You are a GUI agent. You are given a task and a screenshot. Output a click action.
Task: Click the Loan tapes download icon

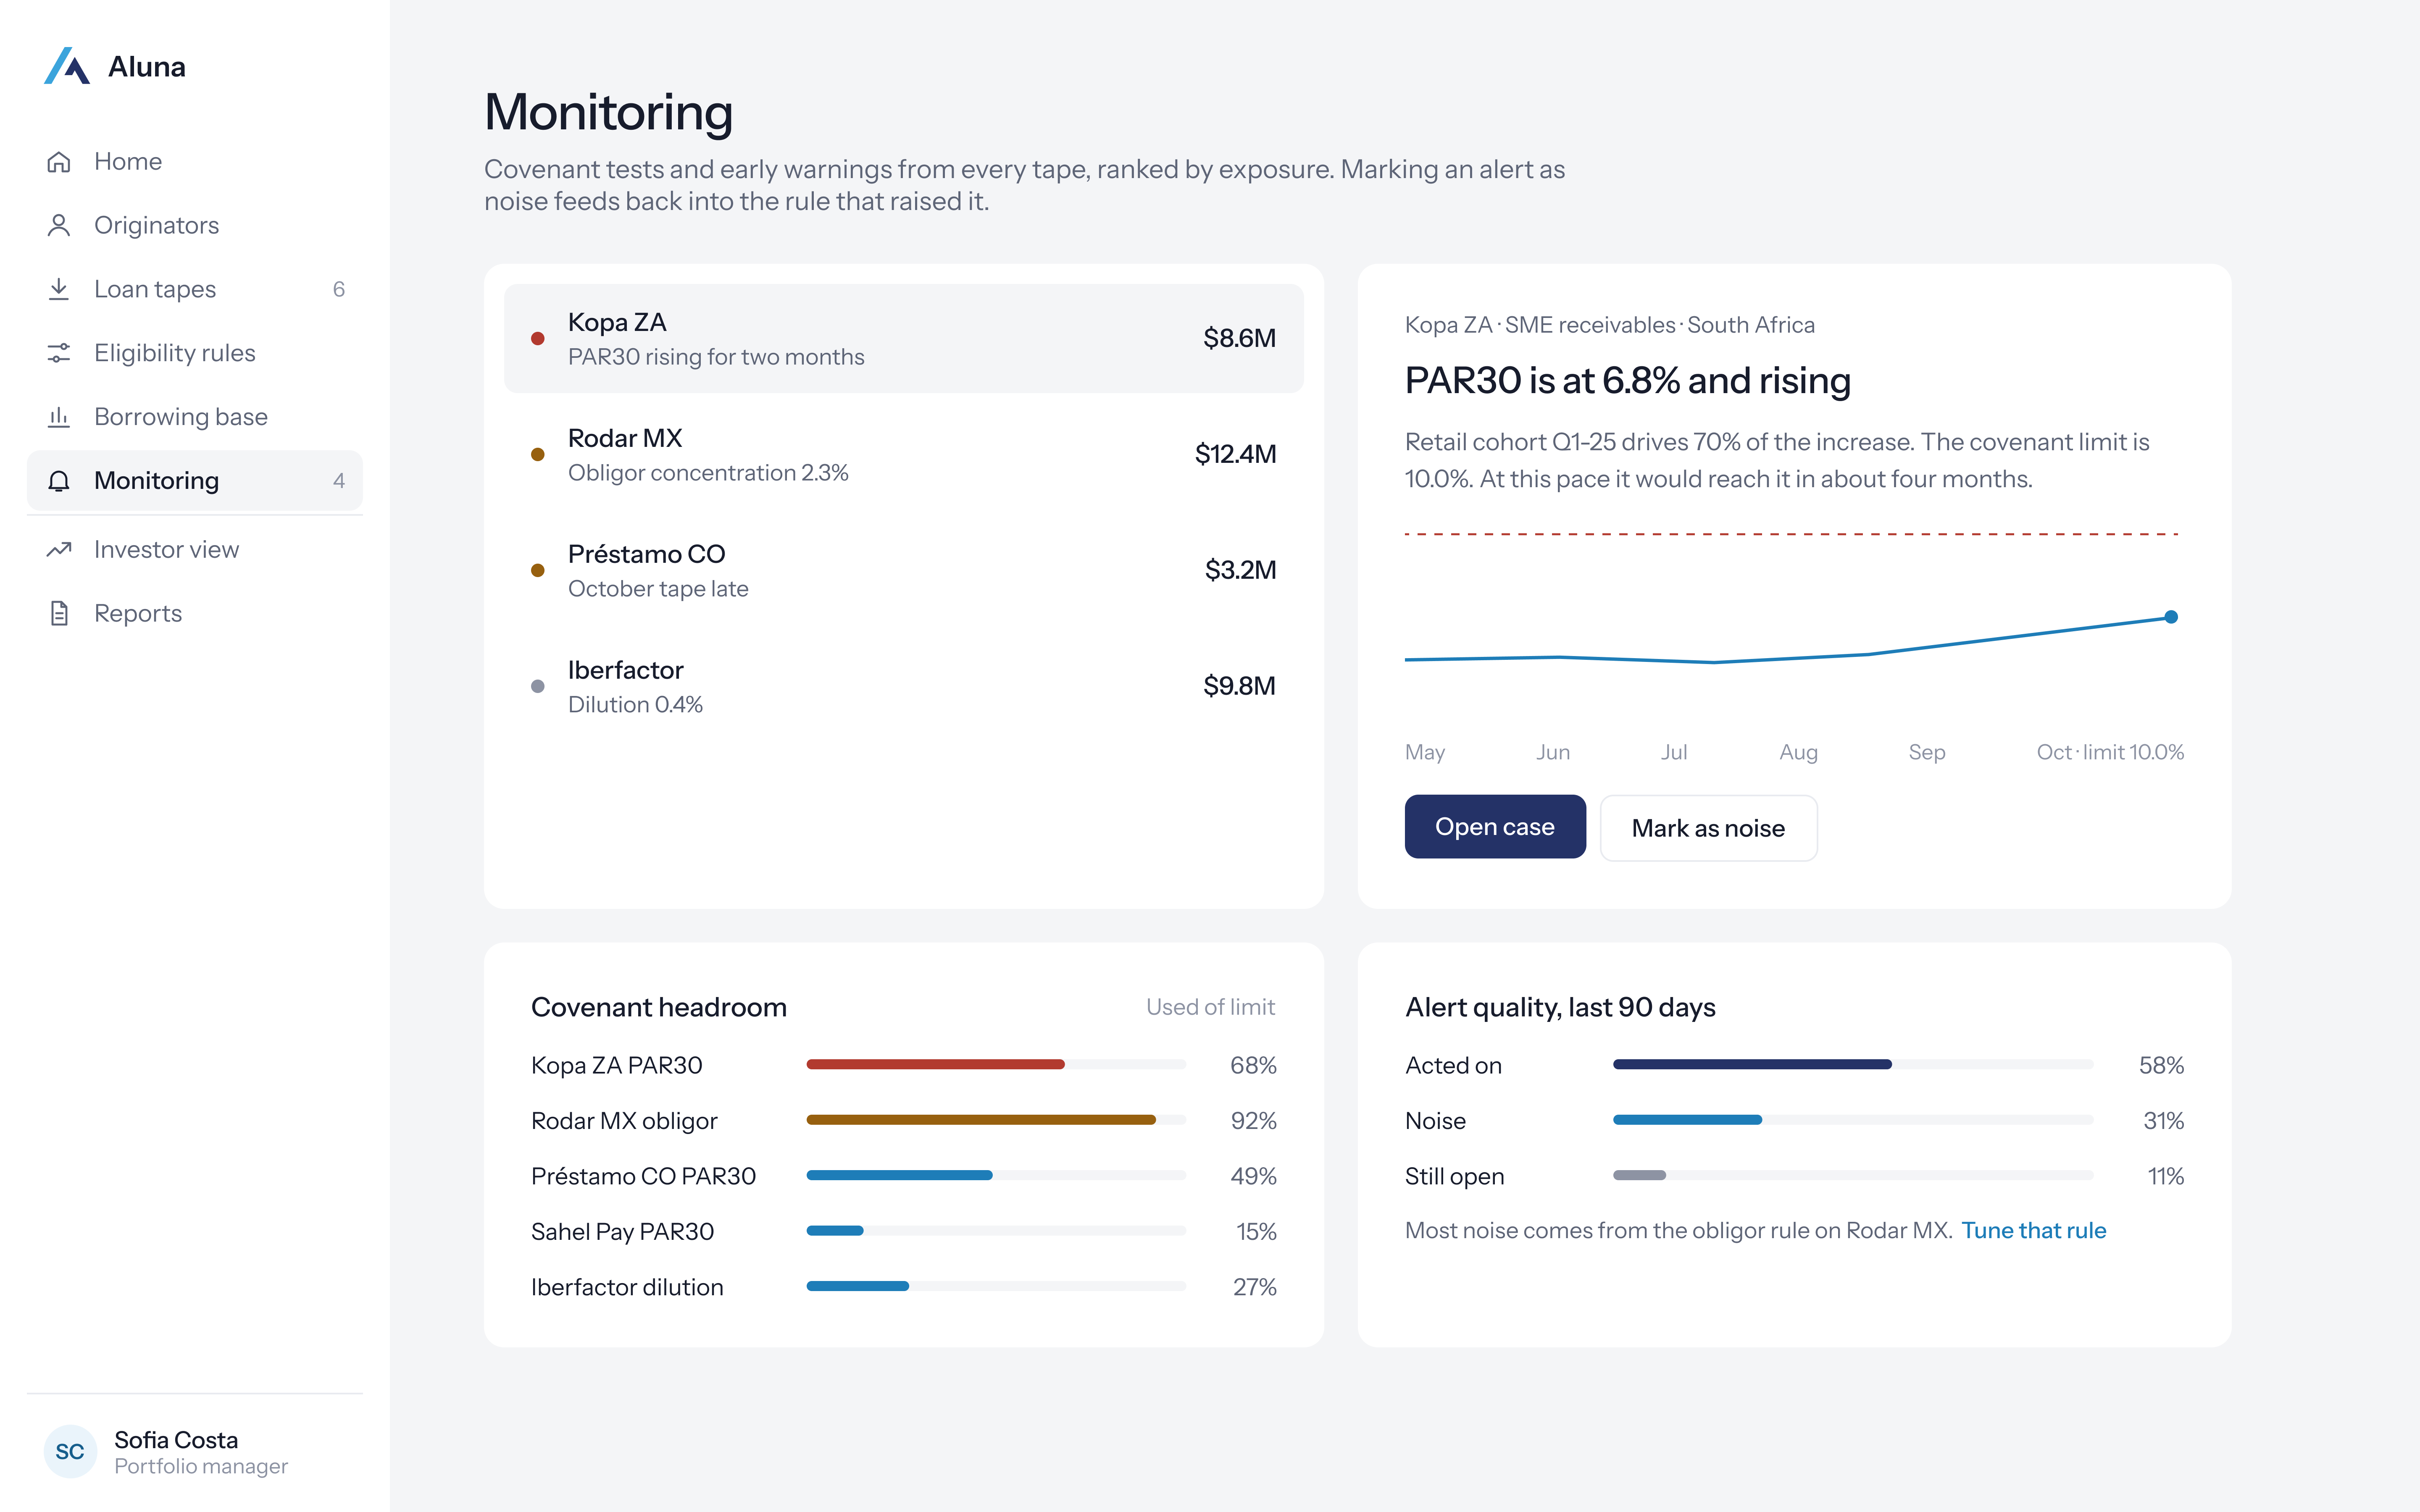click(59, 289)
